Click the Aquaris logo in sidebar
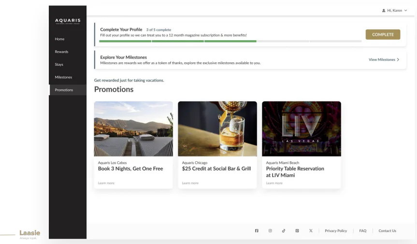The image size is (417, 244). (x=68, y=21)
